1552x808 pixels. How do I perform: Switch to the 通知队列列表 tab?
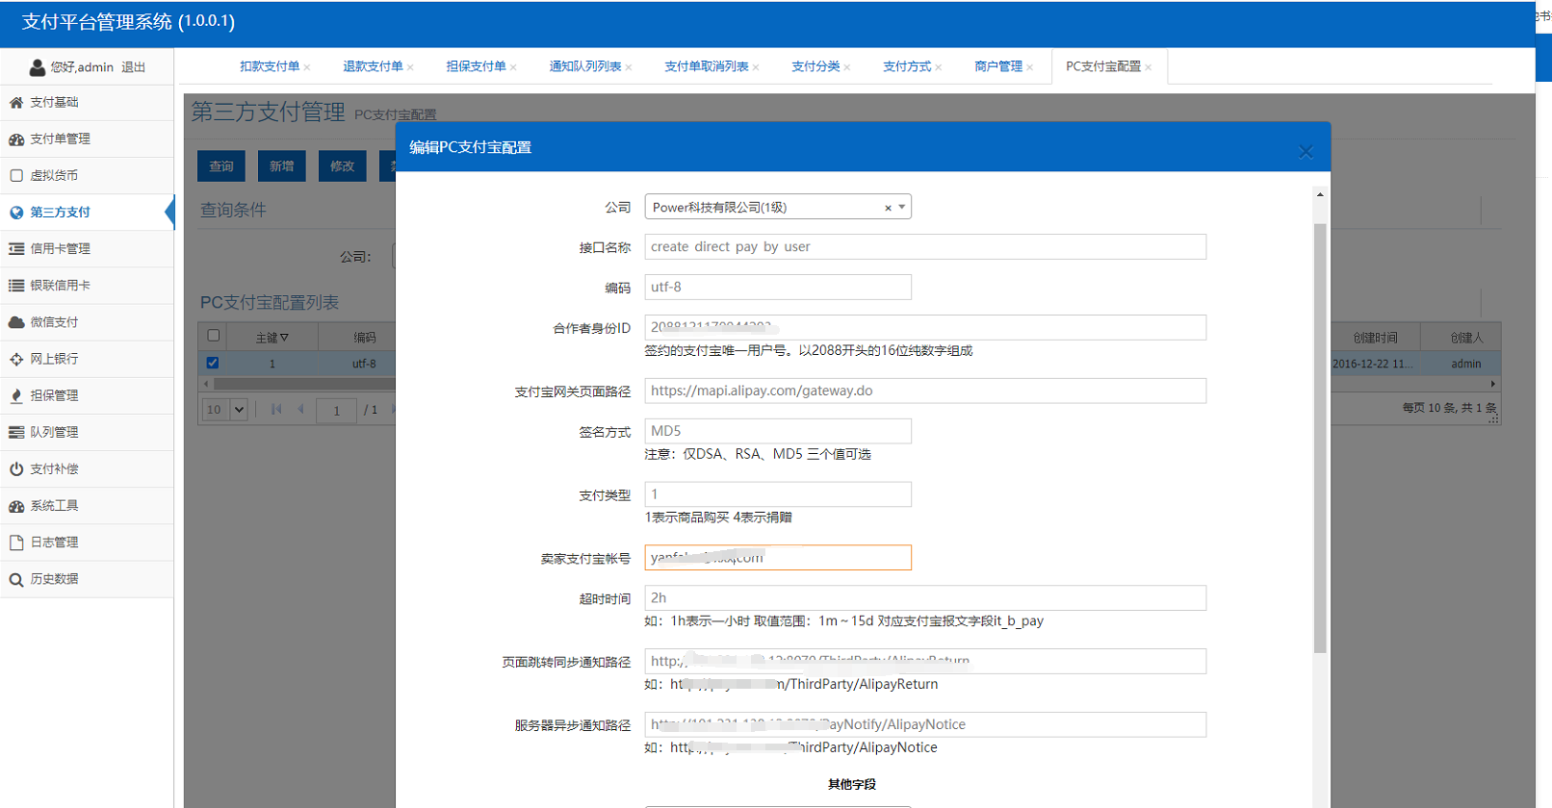coord(585,66)
